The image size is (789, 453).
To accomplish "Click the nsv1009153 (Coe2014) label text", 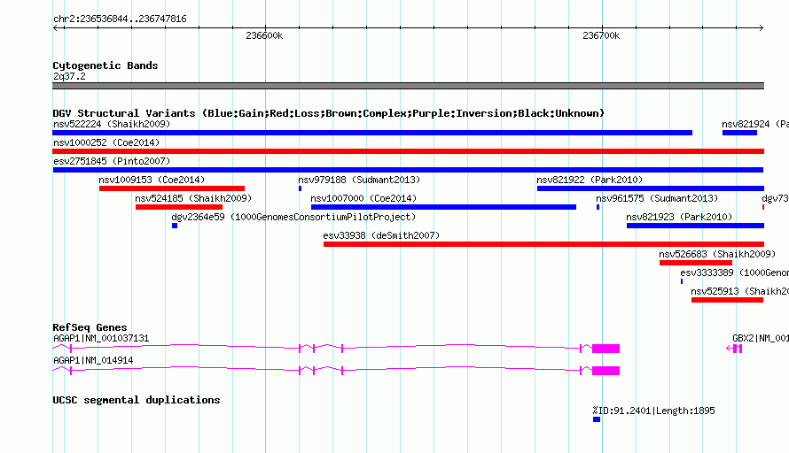I will [152, 180].
